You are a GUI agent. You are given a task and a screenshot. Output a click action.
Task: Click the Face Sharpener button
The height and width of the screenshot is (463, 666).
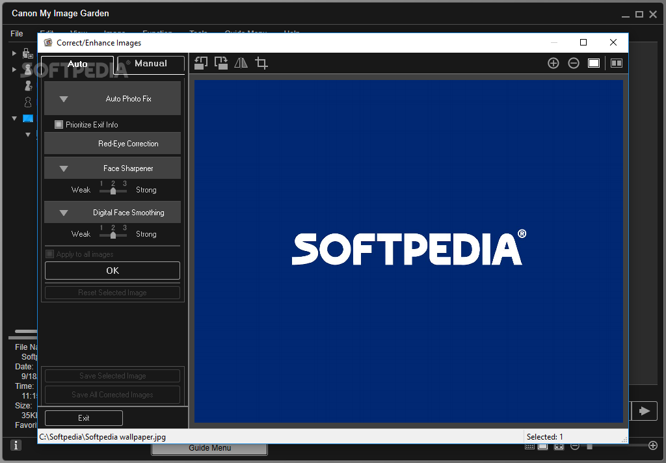coord(113,168)
